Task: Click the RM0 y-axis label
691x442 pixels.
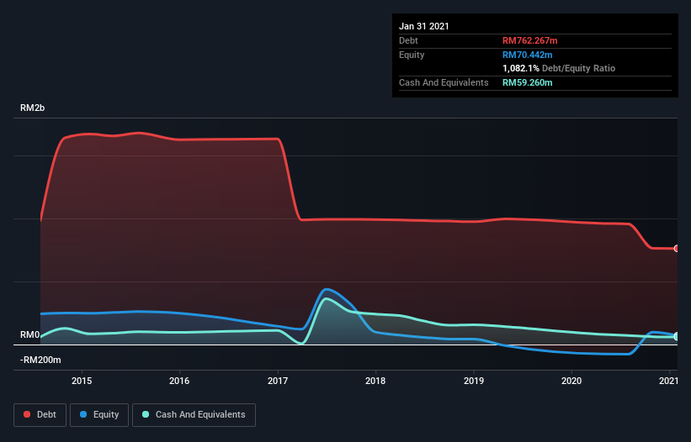Action: click(x=30, y=334)
